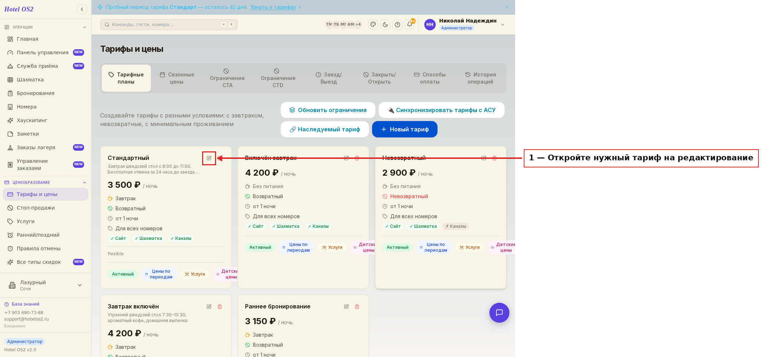Open Услуги chip on Включён завтрак card
This screenshot has height=357, width=767.
click(332, 247)
